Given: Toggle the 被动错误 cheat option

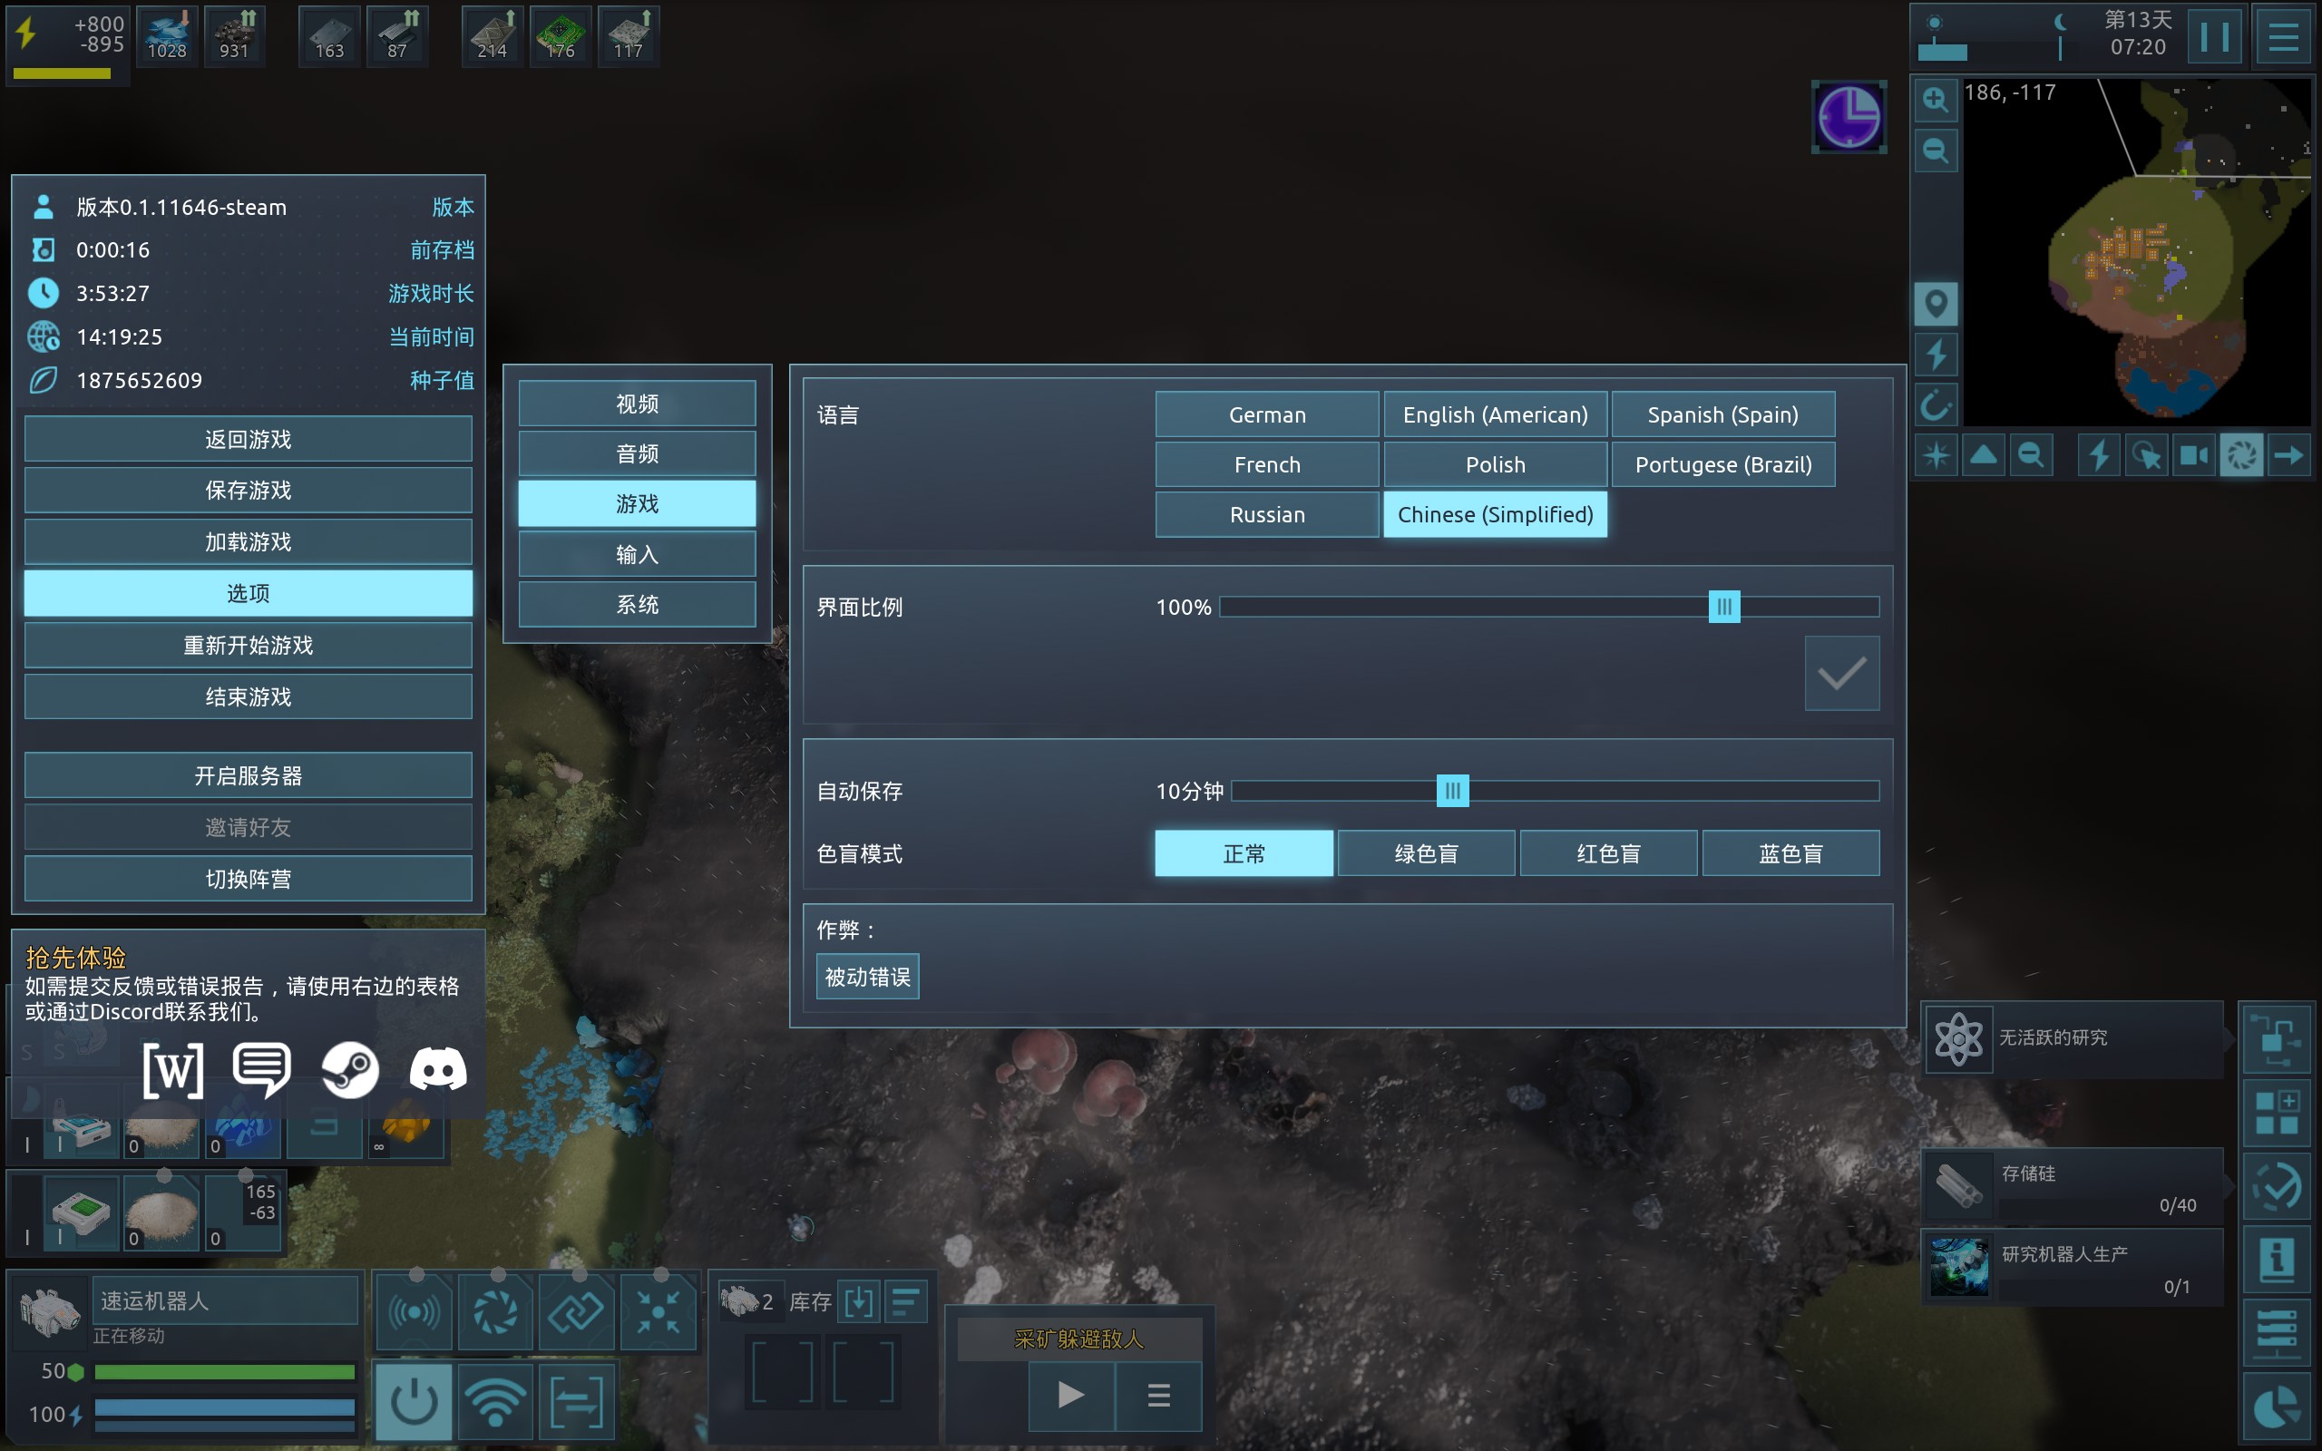Looking at the screenshot, I should click(867, 977).
